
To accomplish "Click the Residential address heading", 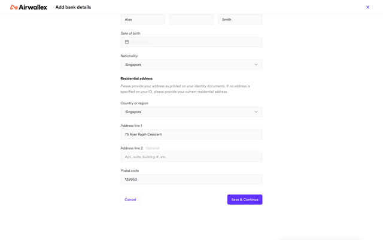I will (136, 78).
